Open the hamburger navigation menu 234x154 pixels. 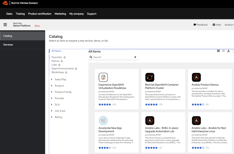click(x=5, y=24)
